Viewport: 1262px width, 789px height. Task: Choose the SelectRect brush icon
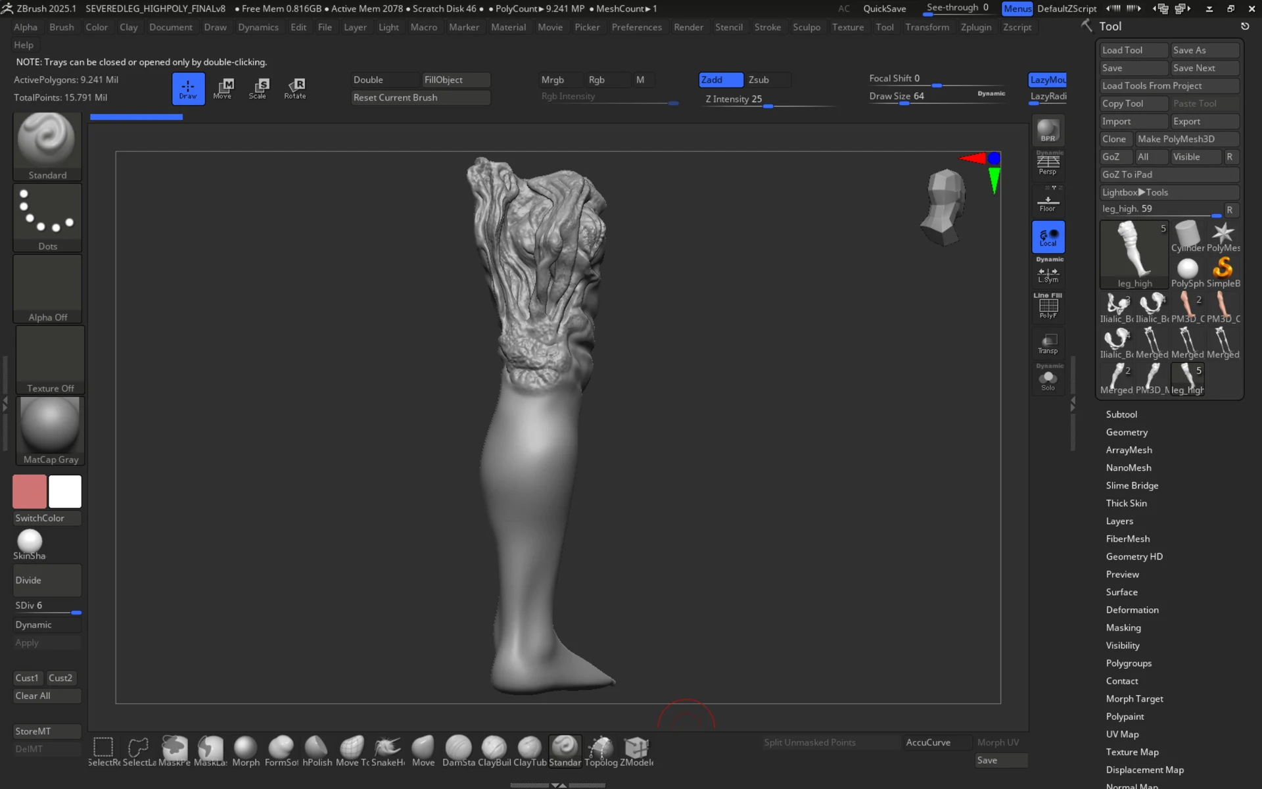[x=104, y=751]
